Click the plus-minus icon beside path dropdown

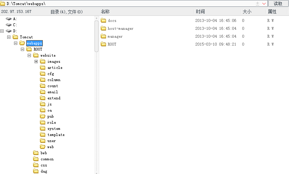click(x=257, y=4)
